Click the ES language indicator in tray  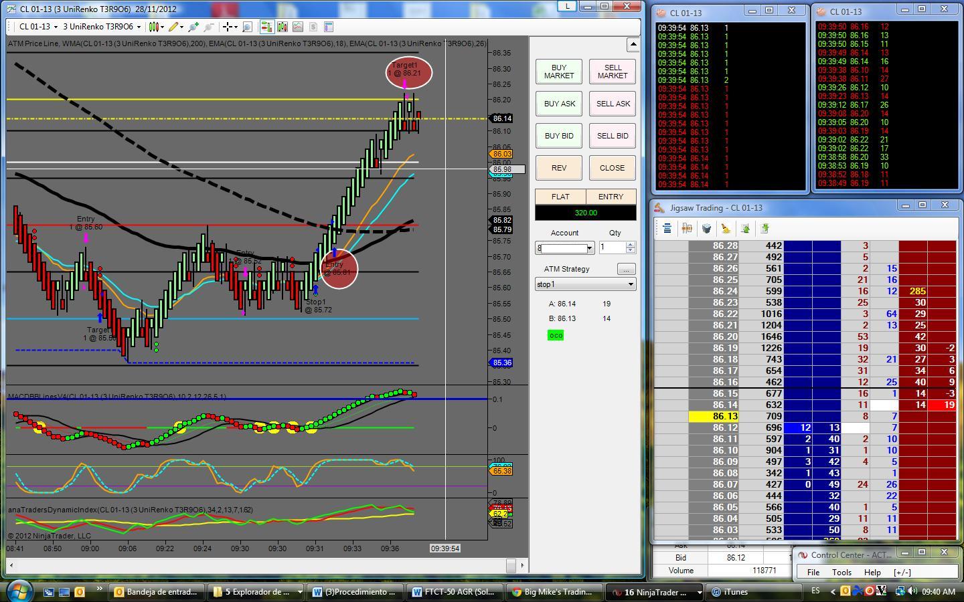click(815, 591)
